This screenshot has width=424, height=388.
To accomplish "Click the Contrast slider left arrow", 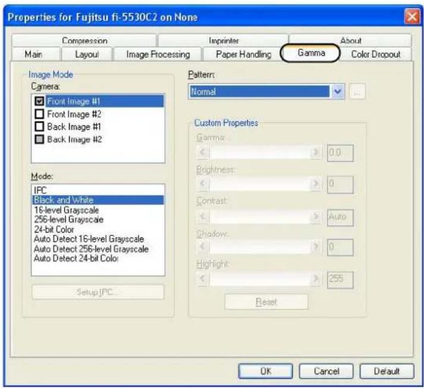I will 202,217.
